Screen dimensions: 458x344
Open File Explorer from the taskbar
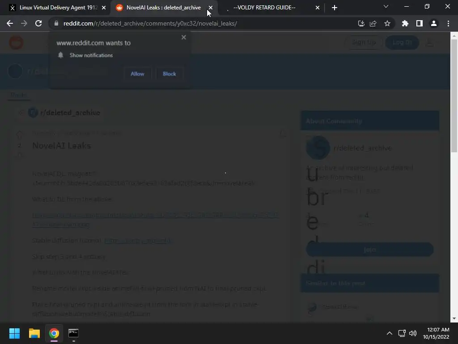tap(34, 333)
